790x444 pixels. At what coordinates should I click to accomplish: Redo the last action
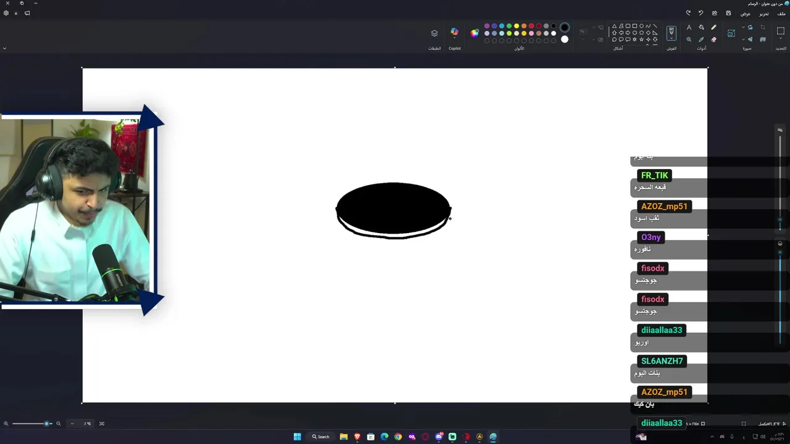(x=688, y=13)
